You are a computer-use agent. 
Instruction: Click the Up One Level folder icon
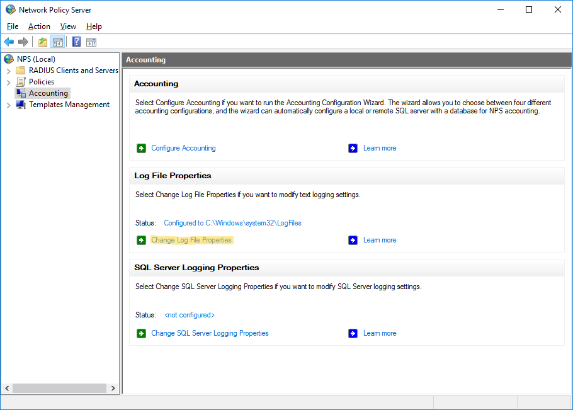point(42,42)
